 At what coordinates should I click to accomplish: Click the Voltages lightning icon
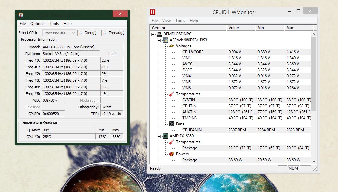172,46
